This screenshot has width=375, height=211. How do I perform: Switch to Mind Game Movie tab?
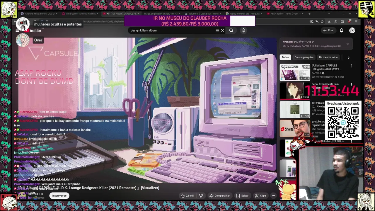(x=80, y=13)
